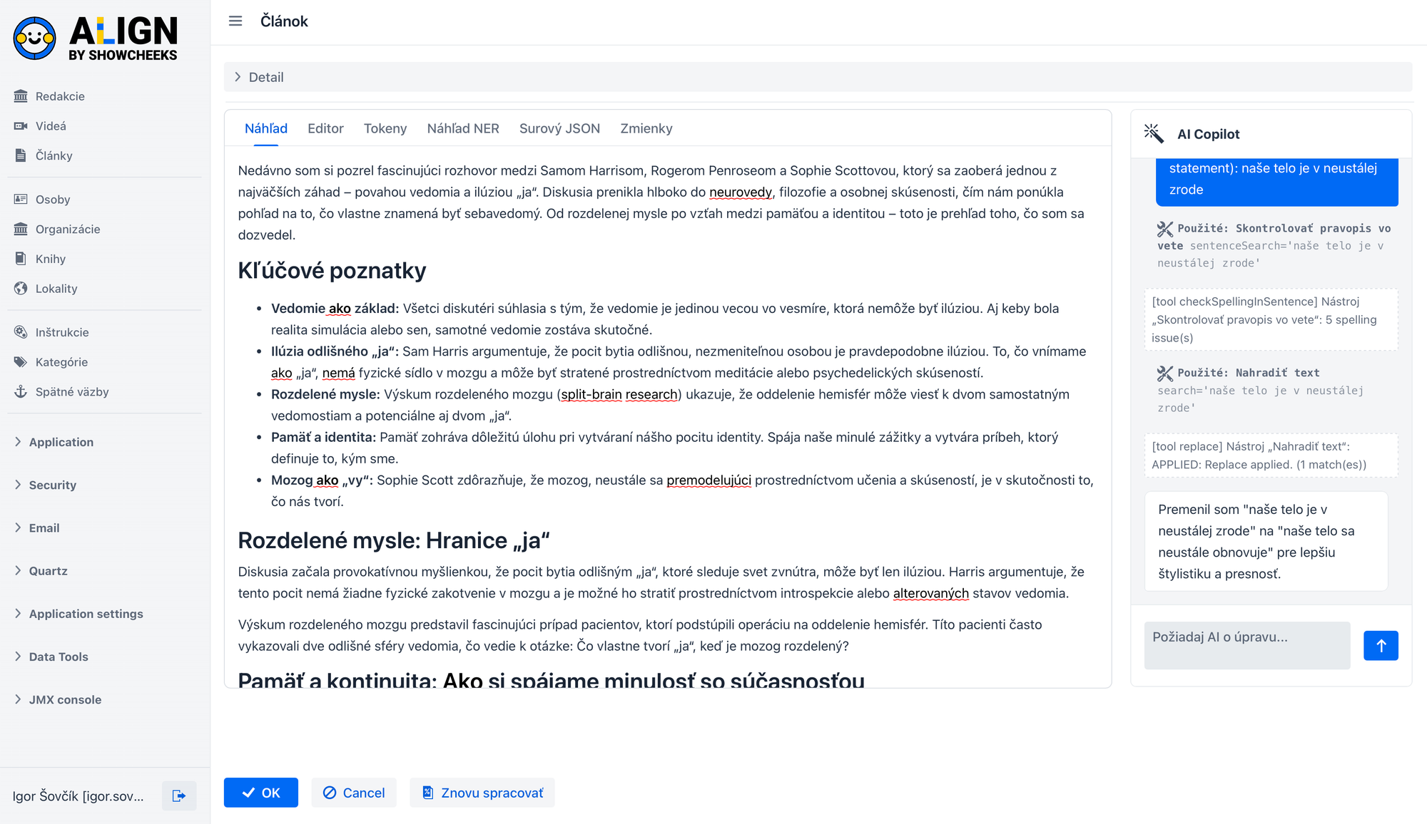Click the Spätné väzby anchor icon
The height and width of the screenshot is (824, 1427).
tap(21, 391)
